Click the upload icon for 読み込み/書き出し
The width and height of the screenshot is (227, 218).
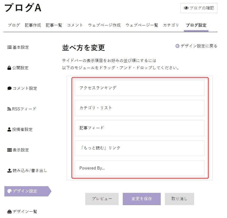[x=10, y=170]
